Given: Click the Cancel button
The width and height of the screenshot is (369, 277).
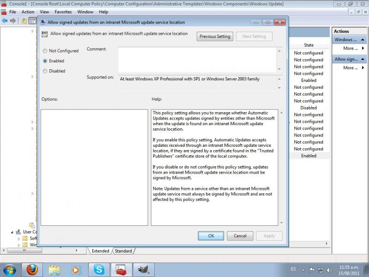Looking at the screenshot, I should [240, 236].
